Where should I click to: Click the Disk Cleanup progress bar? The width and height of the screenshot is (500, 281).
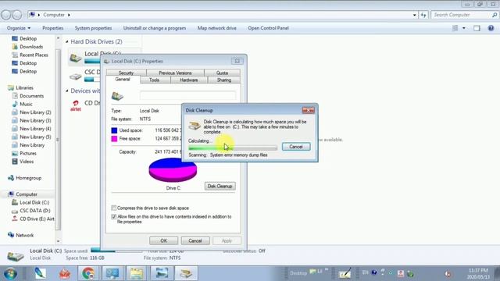point(233,148)
